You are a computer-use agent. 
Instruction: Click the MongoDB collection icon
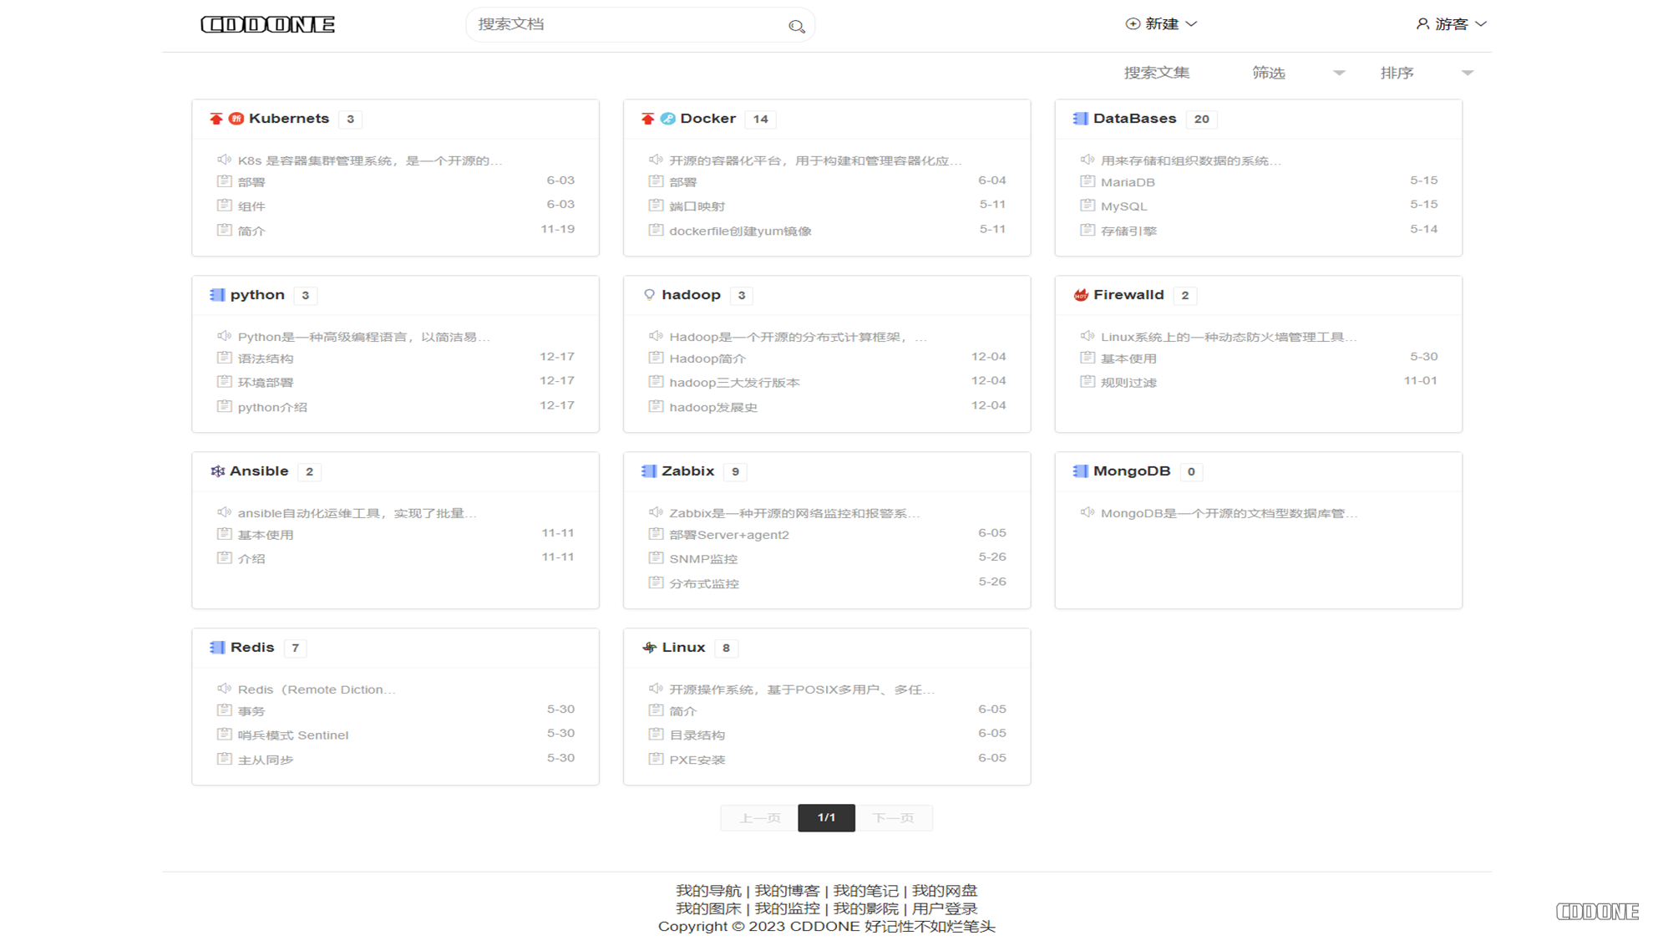click(1080, 471)
